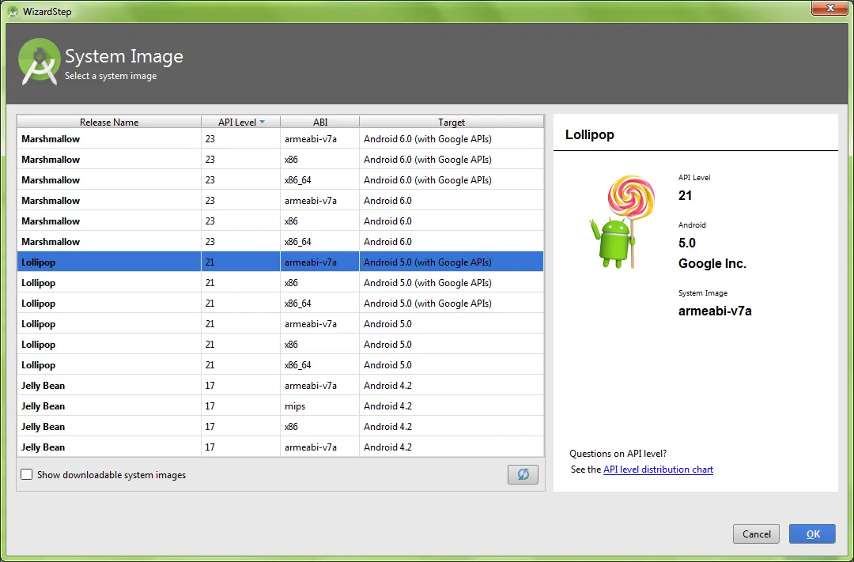The image size is (854, 562).
Task: Click the Lollipop Android mascot image
Action: (x=622, y=221)
